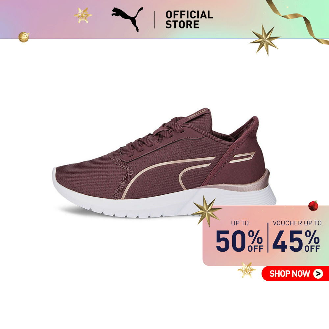The image size is (329, 329).
Task: Click the gold star on promo badge
Action: (x=207, y=211)
